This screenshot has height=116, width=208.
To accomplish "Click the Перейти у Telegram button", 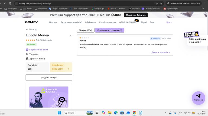I will [x=136, y=15].
